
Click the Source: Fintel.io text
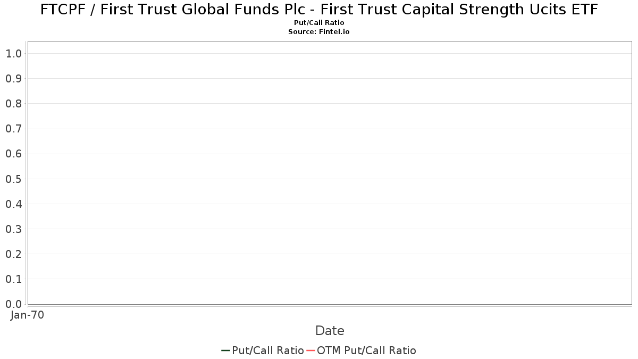point(319,32)
